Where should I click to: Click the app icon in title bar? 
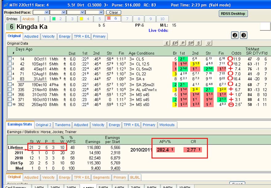[x=6, y=5]
